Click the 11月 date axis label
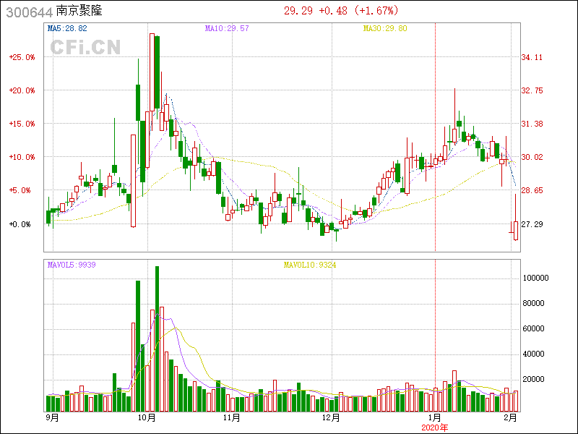The height and width of the screenshot is (434, 578). (x=231, y=418)
